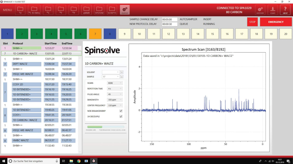Open the SYSTEM folder
Image resolution: width=293 pixels, height=164 pixels.
click(x=99, y=10)
